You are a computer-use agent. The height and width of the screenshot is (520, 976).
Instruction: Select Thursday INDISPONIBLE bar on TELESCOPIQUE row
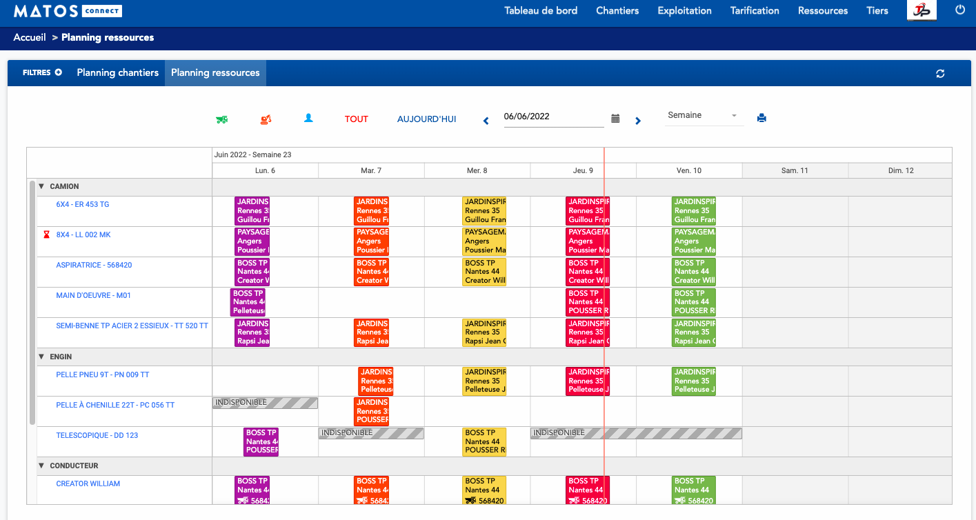636,433
